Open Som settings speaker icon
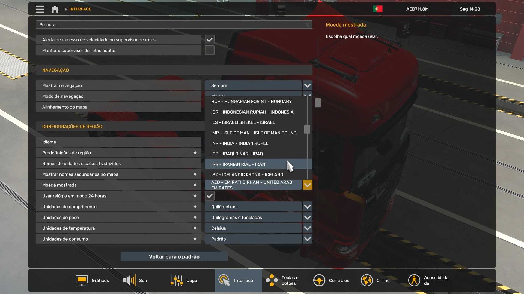The width and height of the screenshot is (524, 294). pyautogui.click(x=129, y=280)
